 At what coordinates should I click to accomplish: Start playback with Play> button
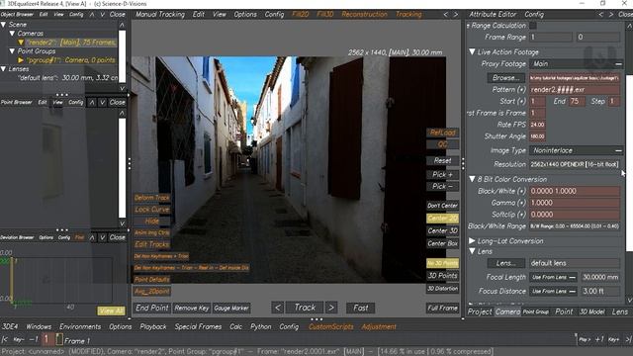click(x=585, y=339)
